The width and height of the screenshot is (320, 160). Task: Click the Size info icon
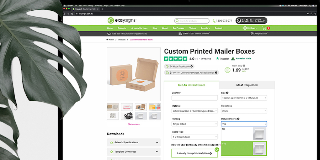point(227,93)
